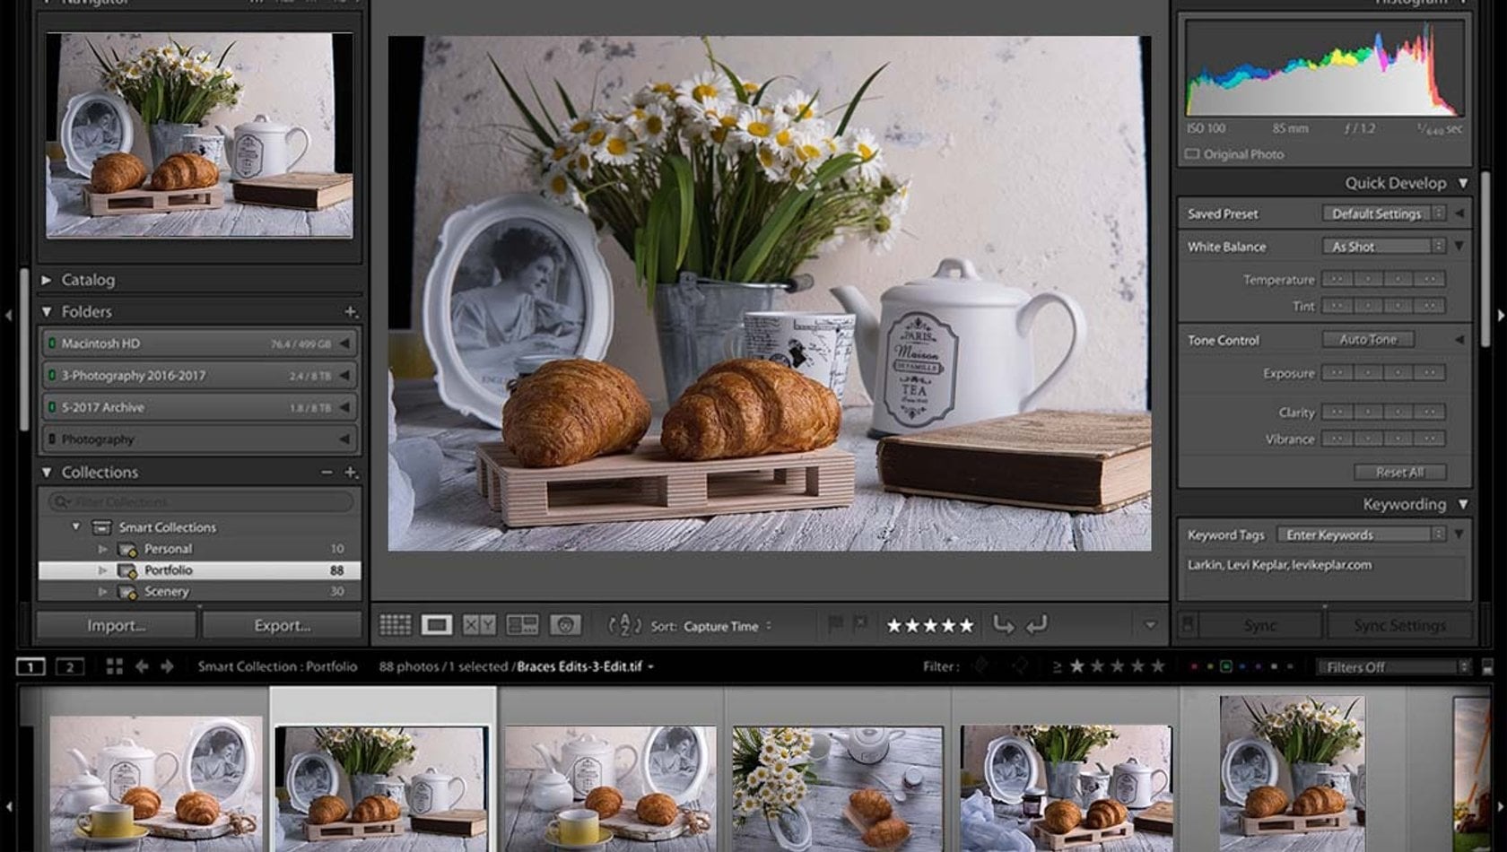This screenshot has width=1507, height=852.
Task: Activate Survey view from the toolbar
Action: (523, 625)
